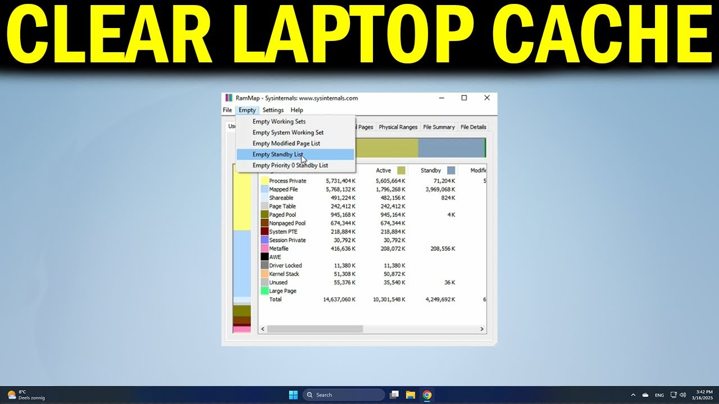Click the Large Page green swatch

coord(265,291)
